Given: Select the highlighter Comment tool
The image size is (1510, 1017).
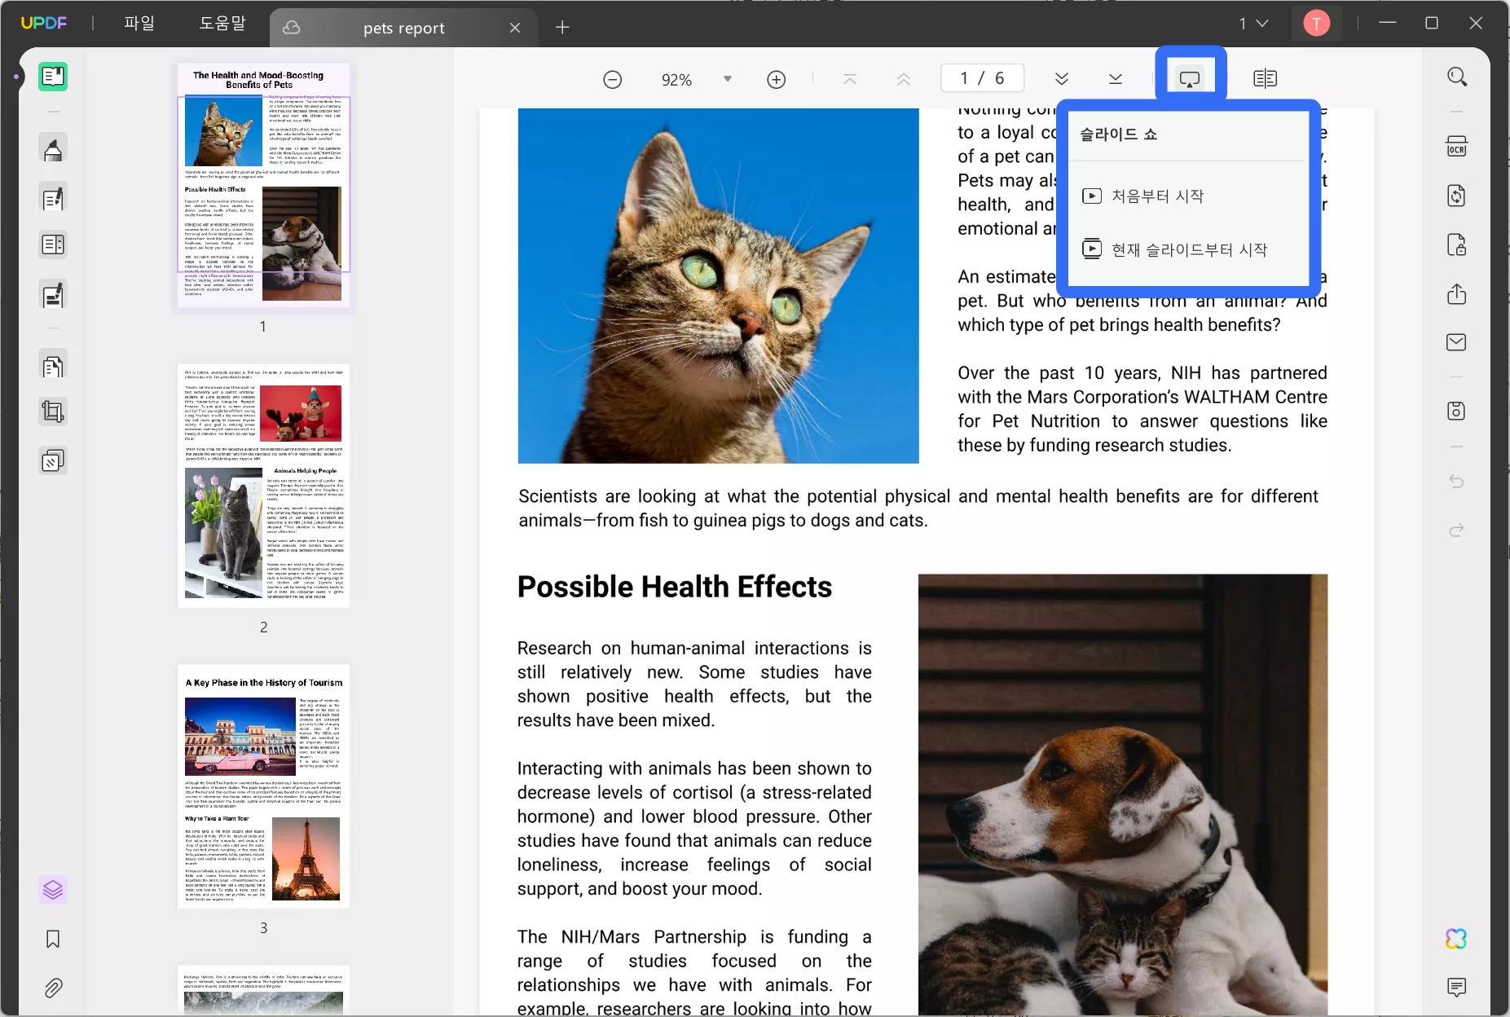Looking at the screenshot, I should tap(53, 150).
